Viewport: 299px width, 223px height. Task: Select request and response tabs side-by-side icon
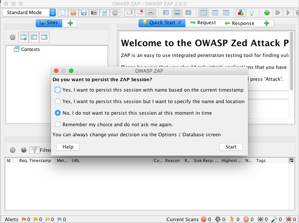tap(215, 13)
